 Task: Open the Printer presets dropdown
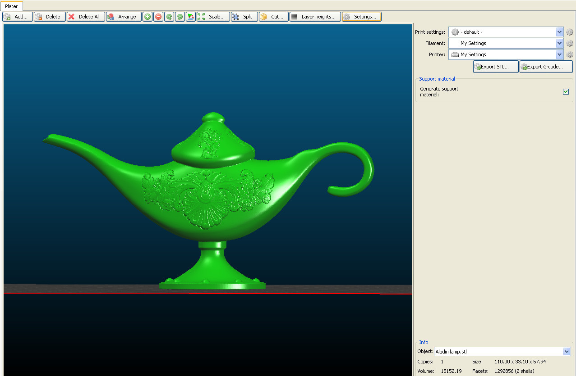coord(559,54)
